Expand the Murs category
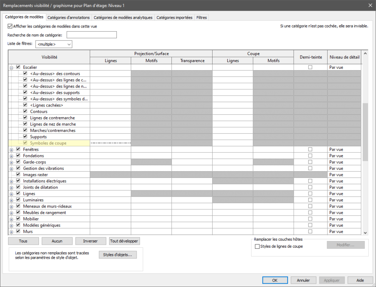Screen dimensions: 376x287 (11, 232)
